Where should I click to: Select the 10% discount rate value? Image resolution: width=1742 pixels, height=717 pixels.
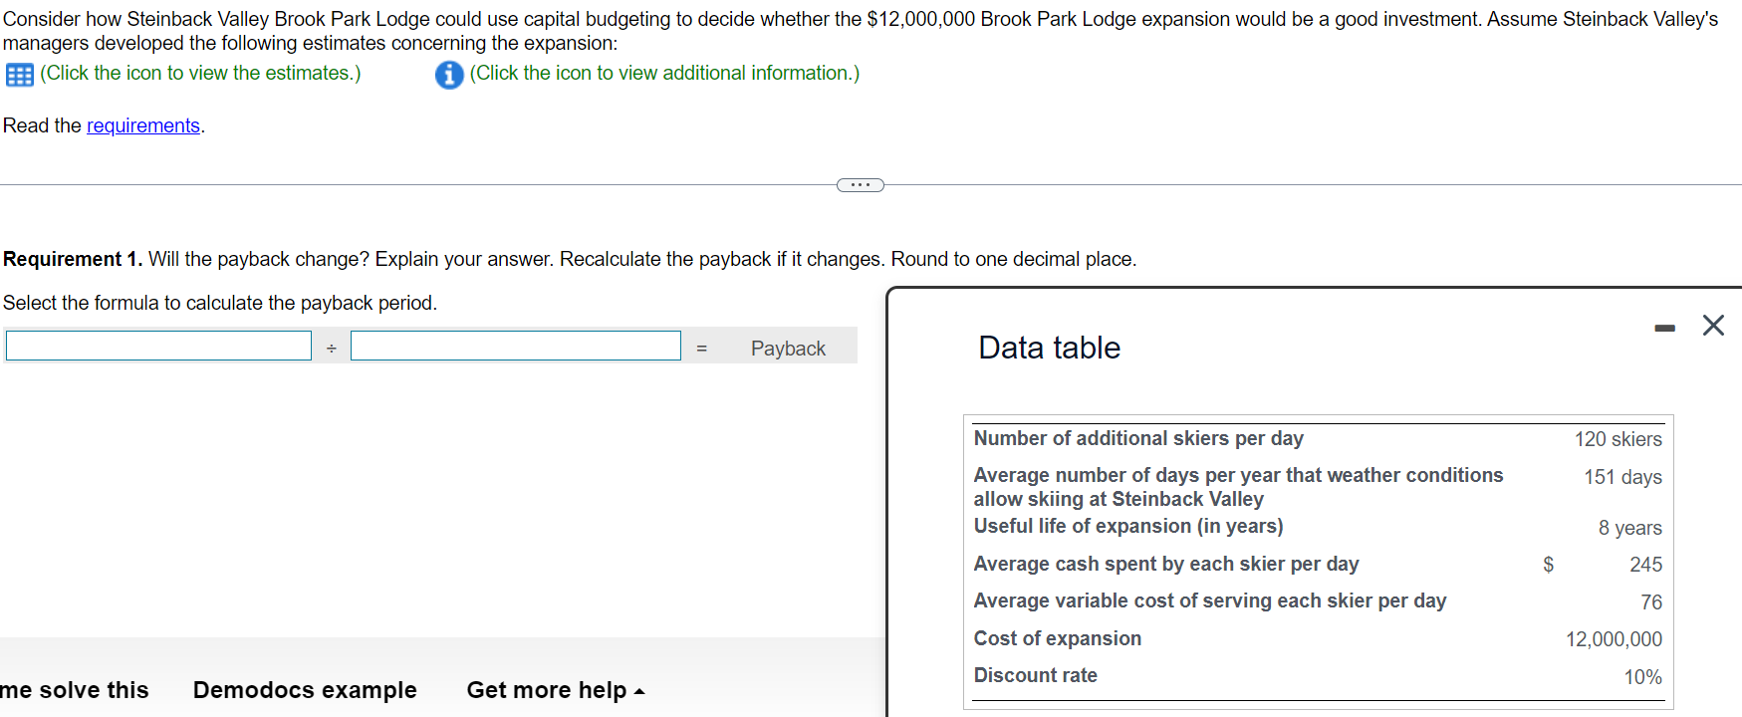coord(1642,677)
